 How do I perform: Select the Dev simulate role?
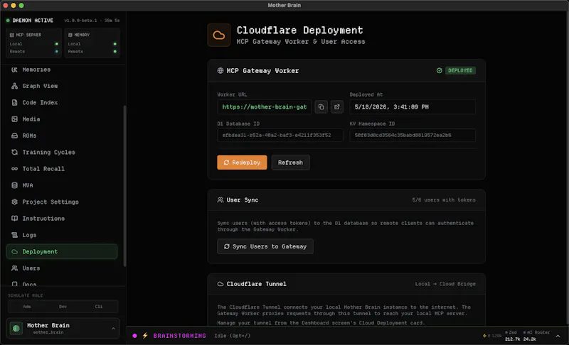click(x=63, y=306)
